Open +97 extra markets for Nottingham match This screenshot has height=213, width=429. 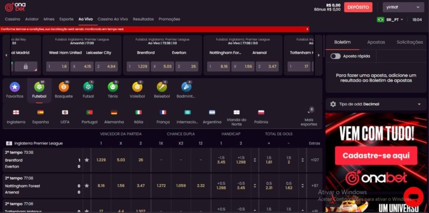point(314,186)
